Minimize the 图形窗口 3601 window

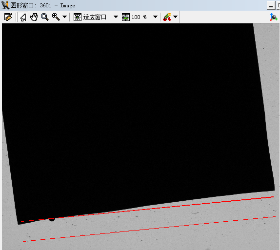(x=271, y=5)
